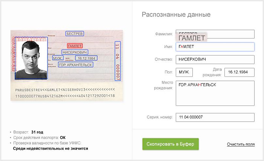
Task: Click the 16.12.1984 date box on passport
Action: 86,58
